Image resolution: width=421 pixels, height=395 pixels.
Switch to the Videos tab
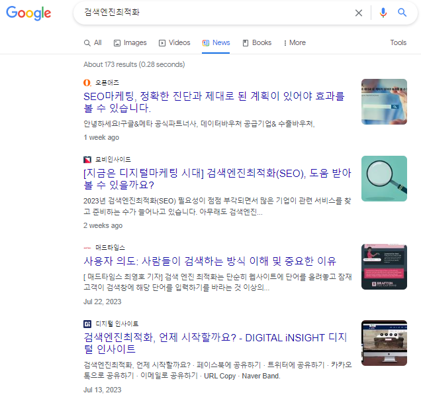[x=175, y=43]
